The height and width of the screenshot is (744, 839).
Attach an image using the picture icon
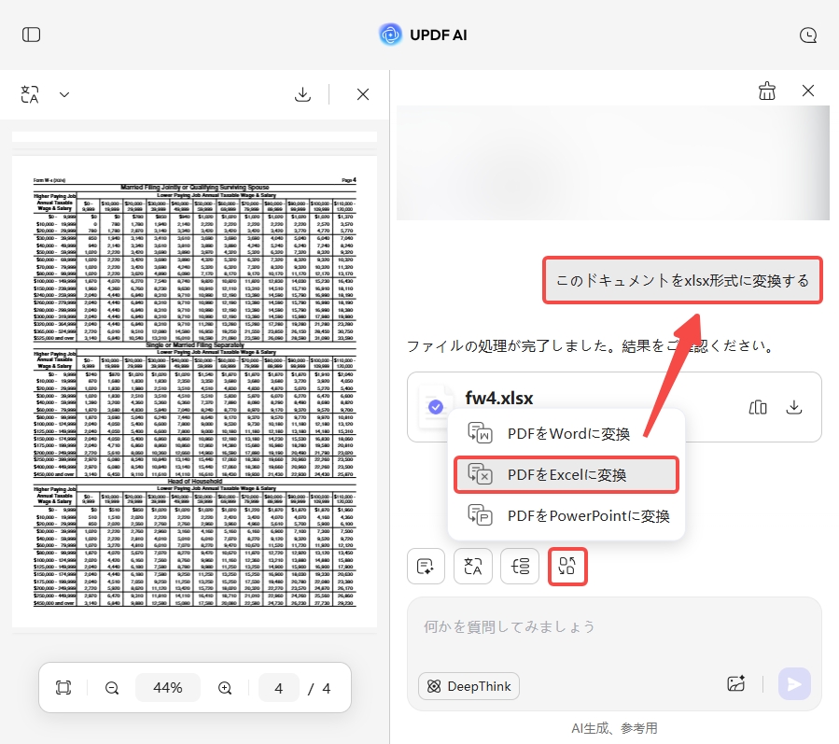(736, 684)
